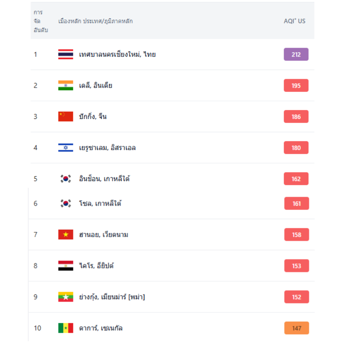The width and height of the screenshot is (345, 345).
Task: Click the China flag icon
Action: click(x=65, y=116)
